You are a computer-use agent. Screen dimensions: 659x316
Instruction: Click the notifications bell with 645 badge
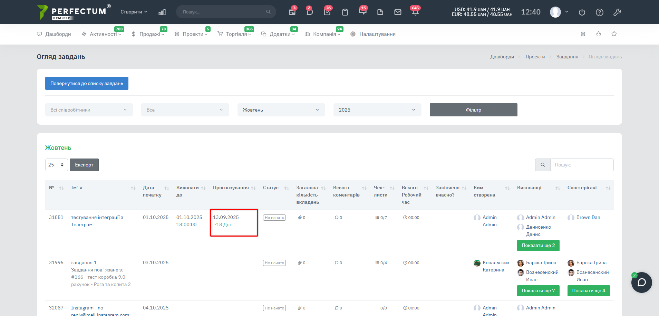[x=415, y=12]
